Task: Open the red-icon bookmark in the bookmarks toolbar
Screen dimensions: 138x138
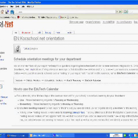Action: [26, 17]
